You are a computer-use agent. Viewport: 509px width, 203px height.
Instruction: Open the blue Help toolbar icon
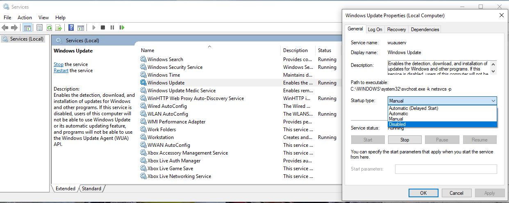71,27
